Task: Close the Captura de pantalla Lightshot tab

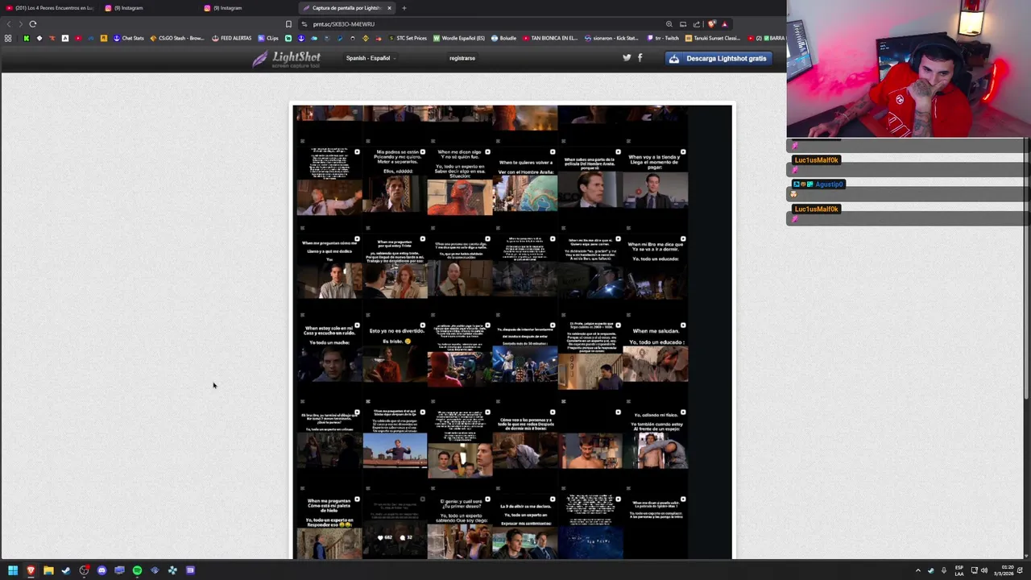Action: click(x=389, y=8)
